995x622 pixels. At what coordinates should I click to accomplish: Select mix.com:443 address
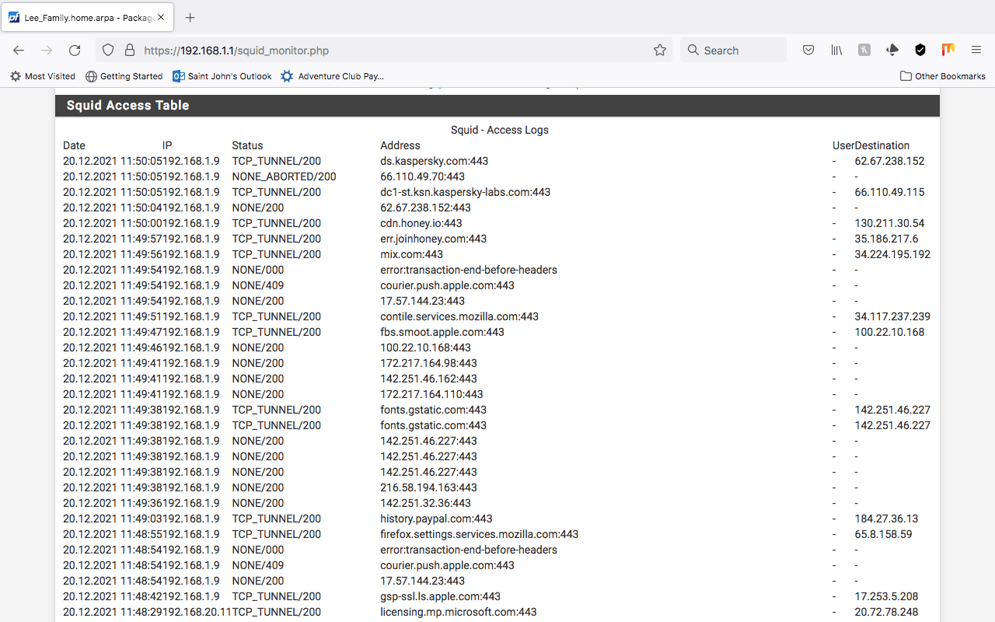tap(412, 254)
